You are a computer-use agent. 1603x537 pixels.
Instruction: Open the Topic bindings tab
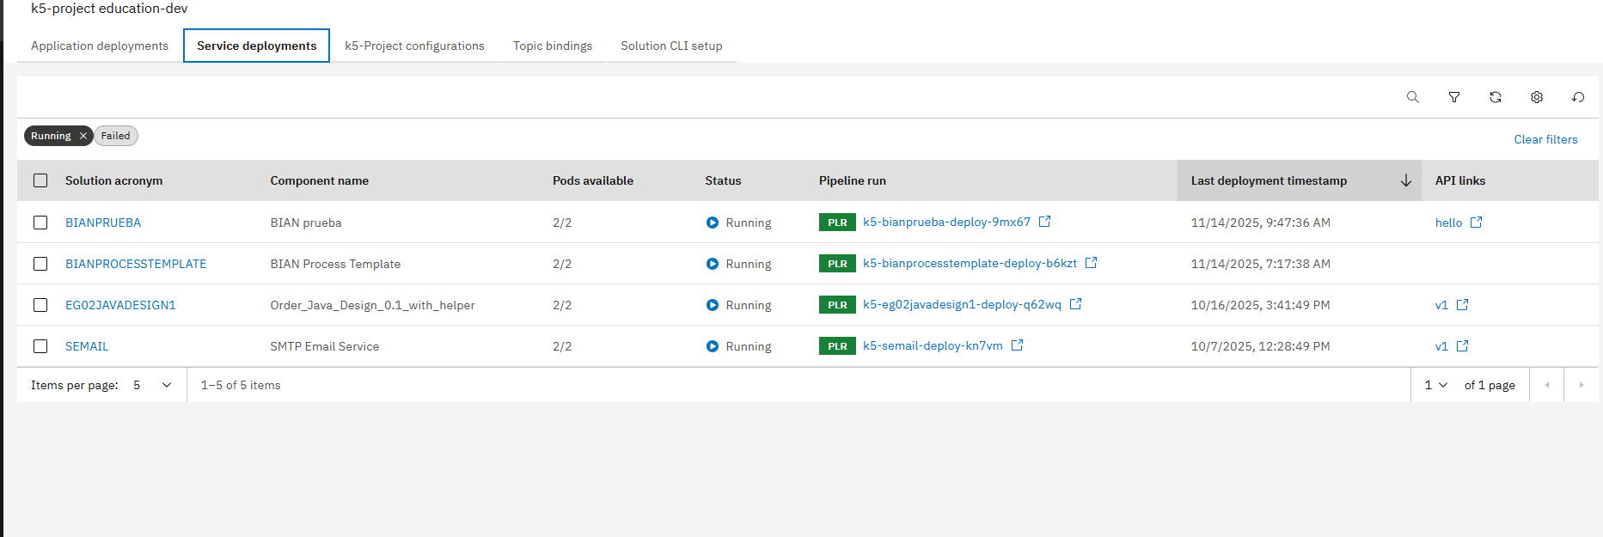[552, 46]
